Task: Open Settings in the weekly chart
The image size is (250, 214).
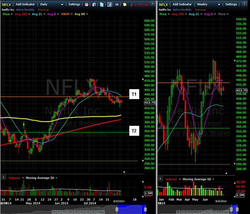Action: click(231, 4)
